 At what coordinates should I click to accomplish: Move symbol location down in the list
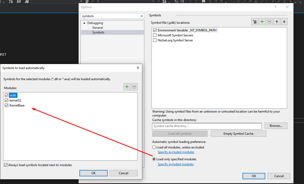click(x=284, y=22)
